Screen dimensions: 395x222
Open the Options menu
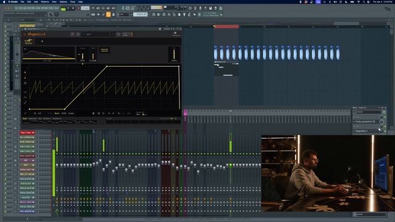[63, 2]
